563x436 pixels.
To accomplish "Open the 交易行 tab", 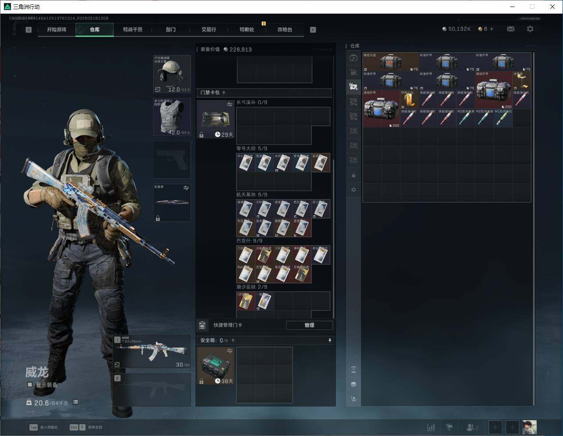I will pos(209,29).
